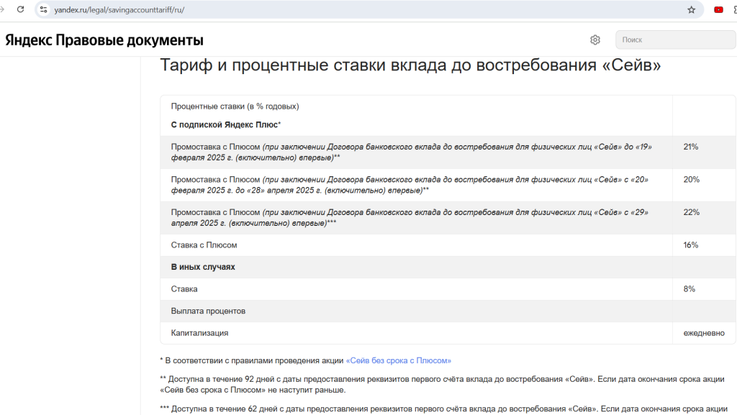Select the Ставка с Плюсом row
This screenshot has height=415, width=737.
point(204,245)
